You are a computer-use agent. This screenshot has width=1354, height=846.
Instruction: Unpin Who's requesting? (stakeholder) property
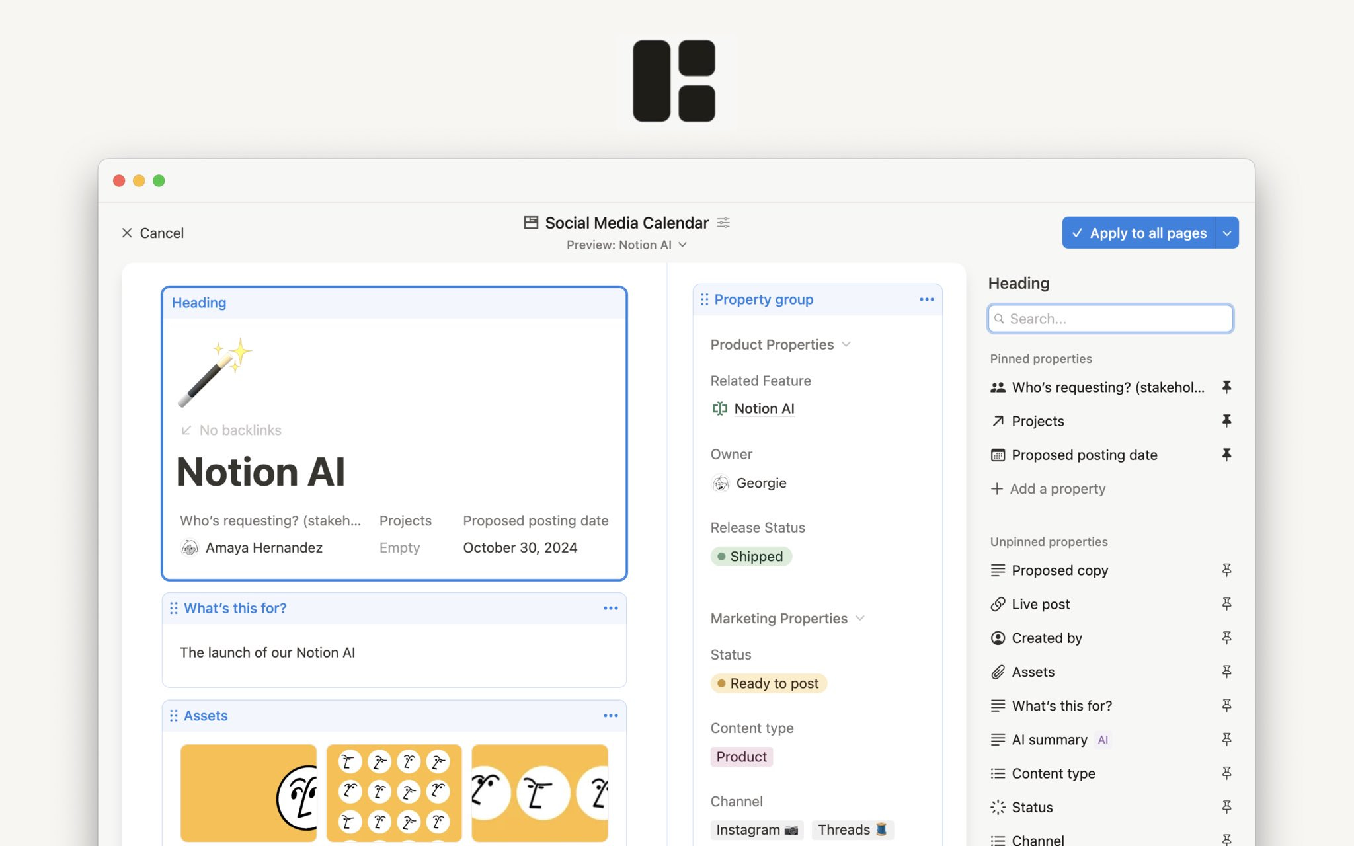pyautogui.click(x=1226, y=387)
